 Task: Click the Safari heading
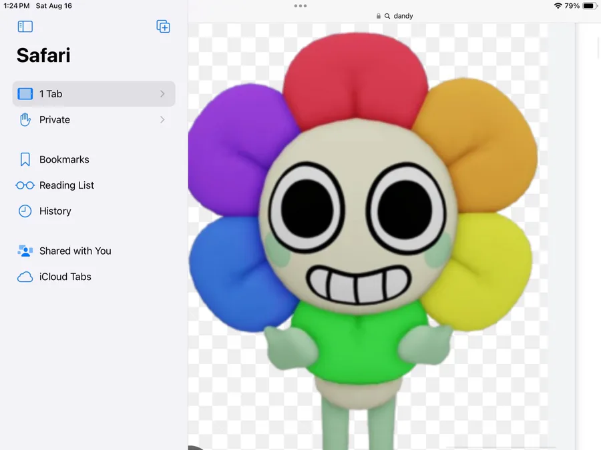(x=43, y=55)
